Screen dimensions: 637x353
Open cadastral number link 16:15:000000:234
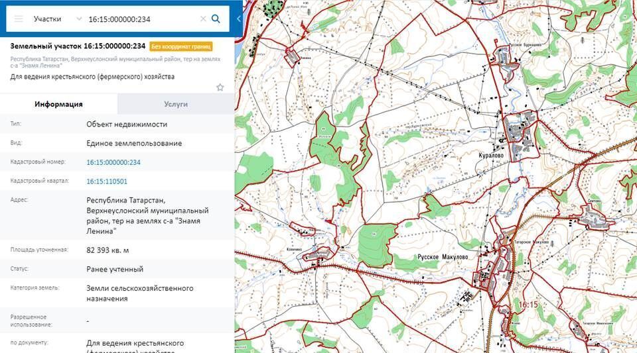pyautogui.click(x=113, y=162)
